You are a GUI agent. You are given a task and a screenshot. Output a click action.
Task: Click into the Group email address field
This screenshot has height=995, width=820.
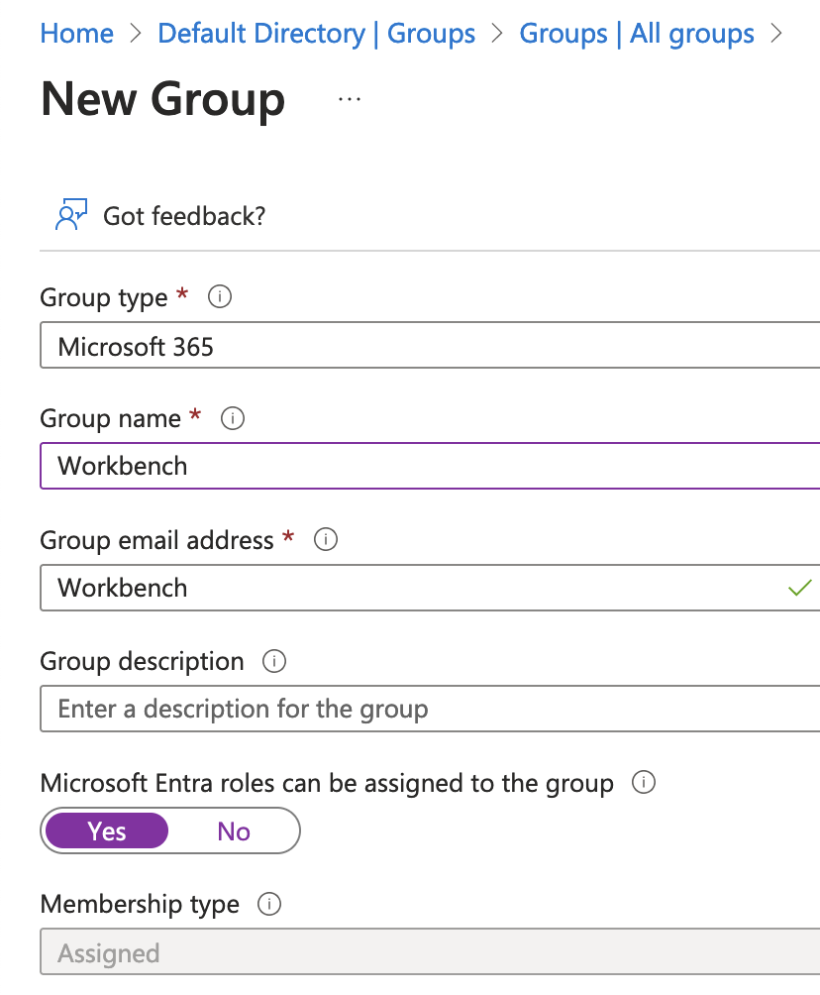point(430,588)
